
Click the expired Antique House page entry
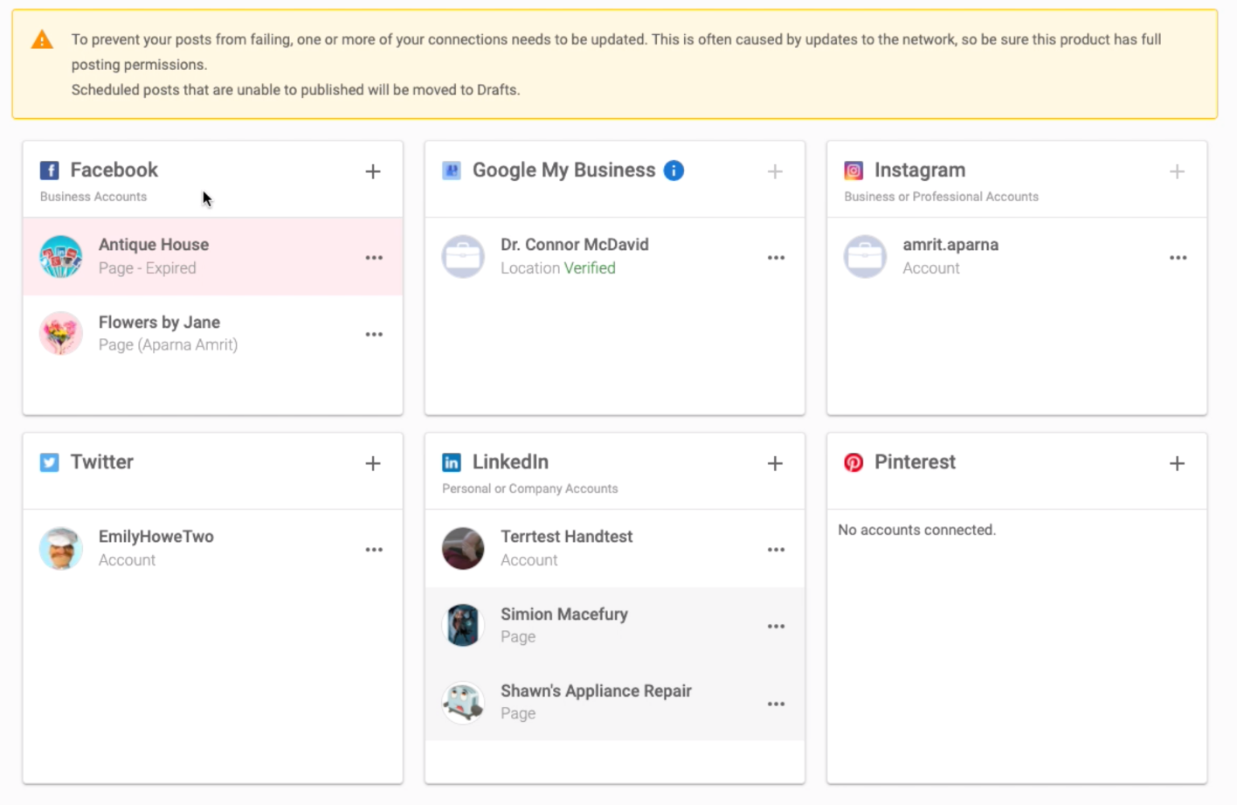coord(175,256)
